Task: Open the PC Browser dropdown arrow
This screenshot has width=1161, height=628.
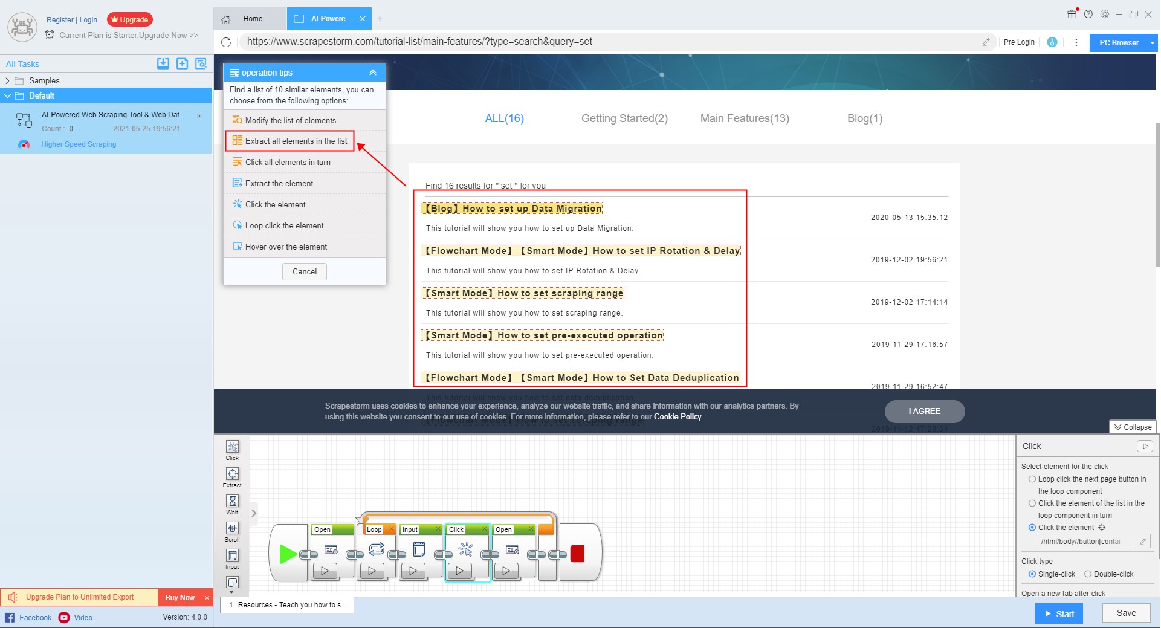Action: [x=1152, y=43]
